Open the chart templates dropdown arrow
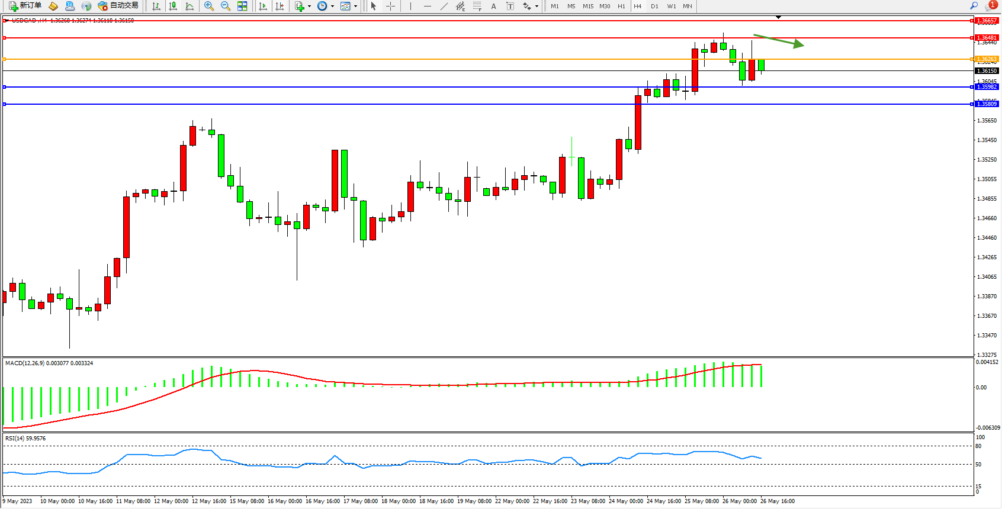 (356, 7)
